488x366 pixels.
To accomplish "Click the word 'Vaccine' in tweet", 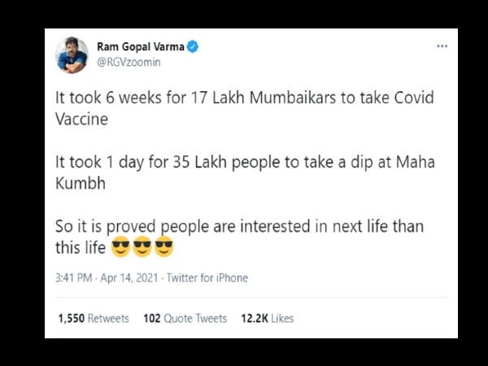I will click(82, 119).
